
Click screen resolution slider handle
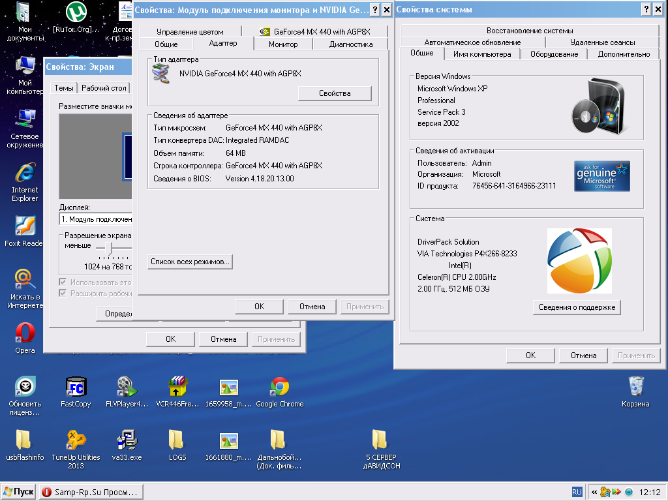point(109,248)
